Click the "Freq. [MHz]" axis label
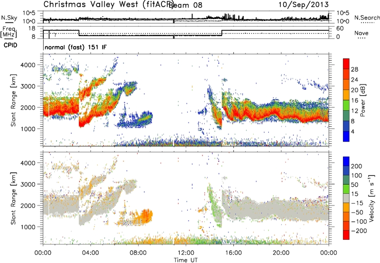The image size is (380, 263). pos(9,32)
